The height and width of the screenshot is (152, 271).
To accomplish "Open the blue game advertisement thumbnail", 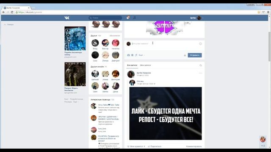I will 75,38.
